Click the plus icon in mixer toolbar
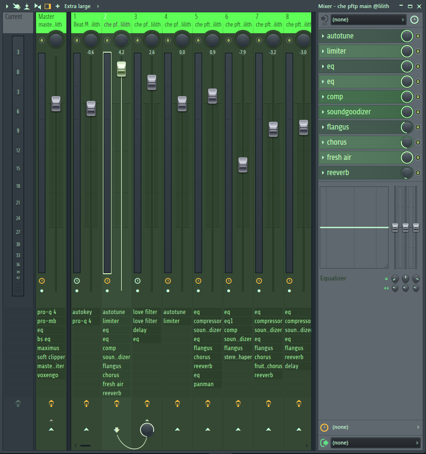Viewport: 426px width, 454px height. tap(57, 6)
